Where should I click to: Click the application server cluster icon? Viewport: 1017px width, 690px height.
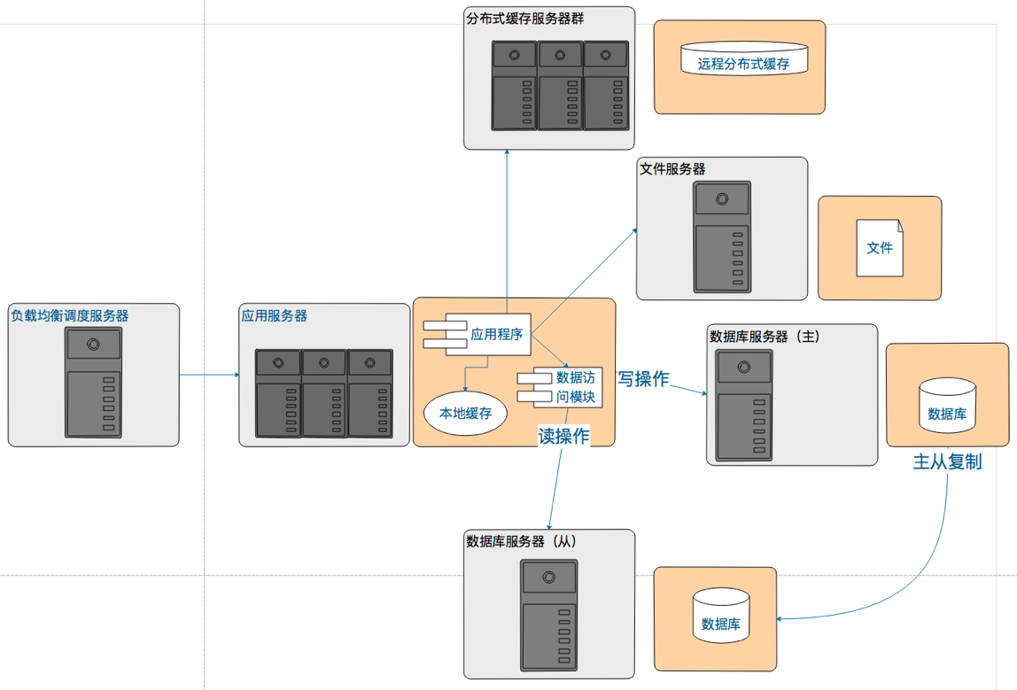[x=324, y=393]
